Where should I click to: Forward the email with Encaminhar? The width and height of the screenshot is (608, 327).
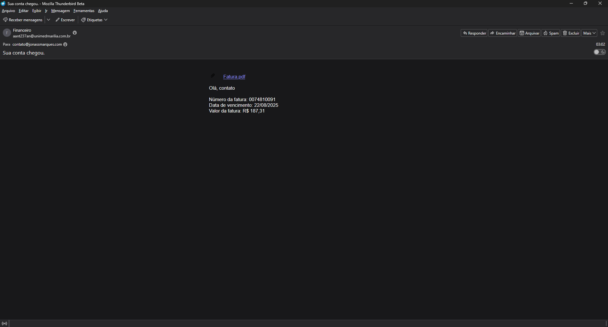click(503, 33)
